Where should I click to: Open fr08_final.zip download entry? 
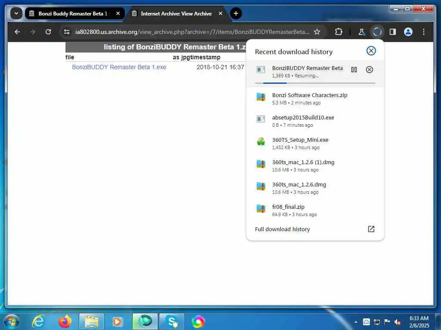click(x=315, y=211)
